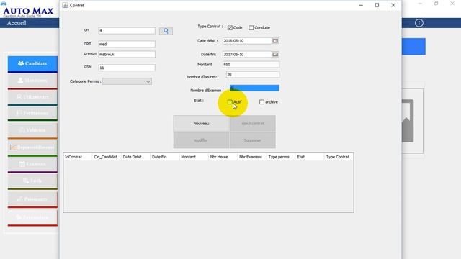Click the Supprimer button
Screen dimensions: 461x259
click(x=253, y=140)
